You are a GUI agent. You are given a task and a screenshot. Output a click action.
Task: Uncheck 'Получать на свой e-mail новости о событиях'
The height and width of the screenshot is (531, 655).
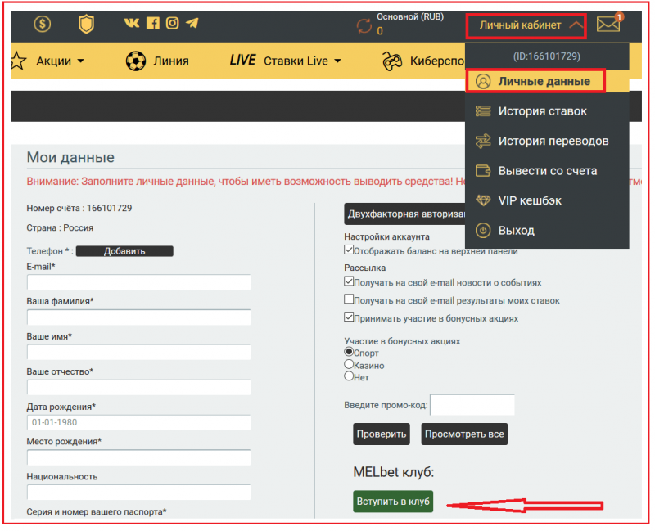click(x=349, y=281)
